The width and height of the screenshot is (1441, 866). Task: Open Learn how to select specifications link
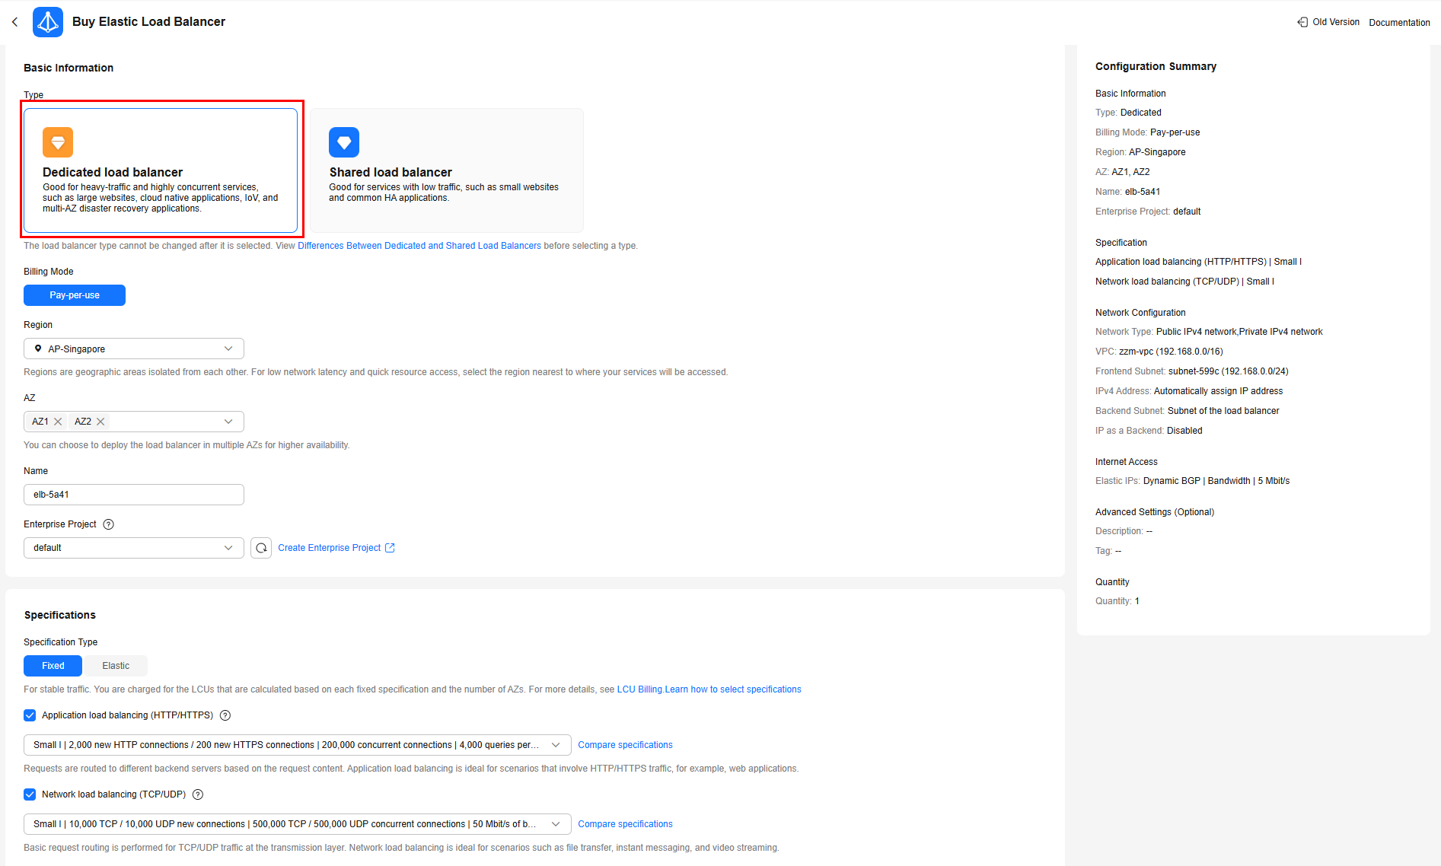click(733, 689)
